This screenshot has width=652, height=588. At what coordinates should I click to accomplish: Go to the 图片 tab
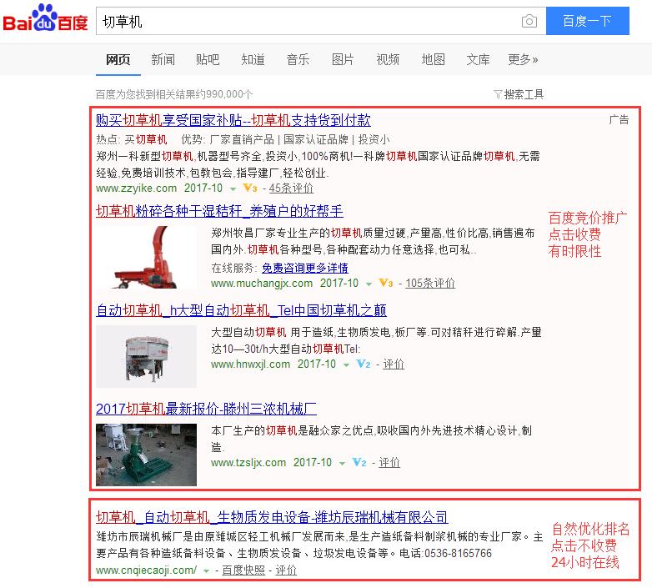(x=343, y=59)
